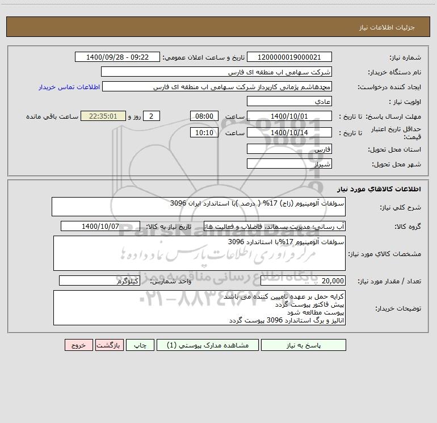Click label شرح کلی نیاز
437x423 pixels.
(x=401, y=207)
